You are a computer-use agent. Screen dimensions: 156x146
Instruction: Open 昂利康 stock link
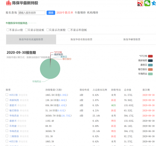click(x=13, y=126)
